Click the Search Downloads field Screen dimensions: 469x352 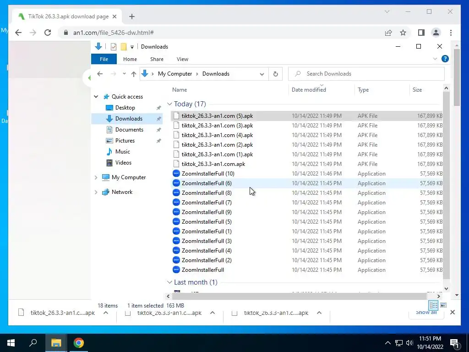point(366,74)
